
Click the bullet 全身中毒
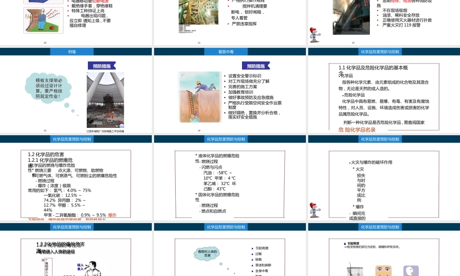pos(261,271)
